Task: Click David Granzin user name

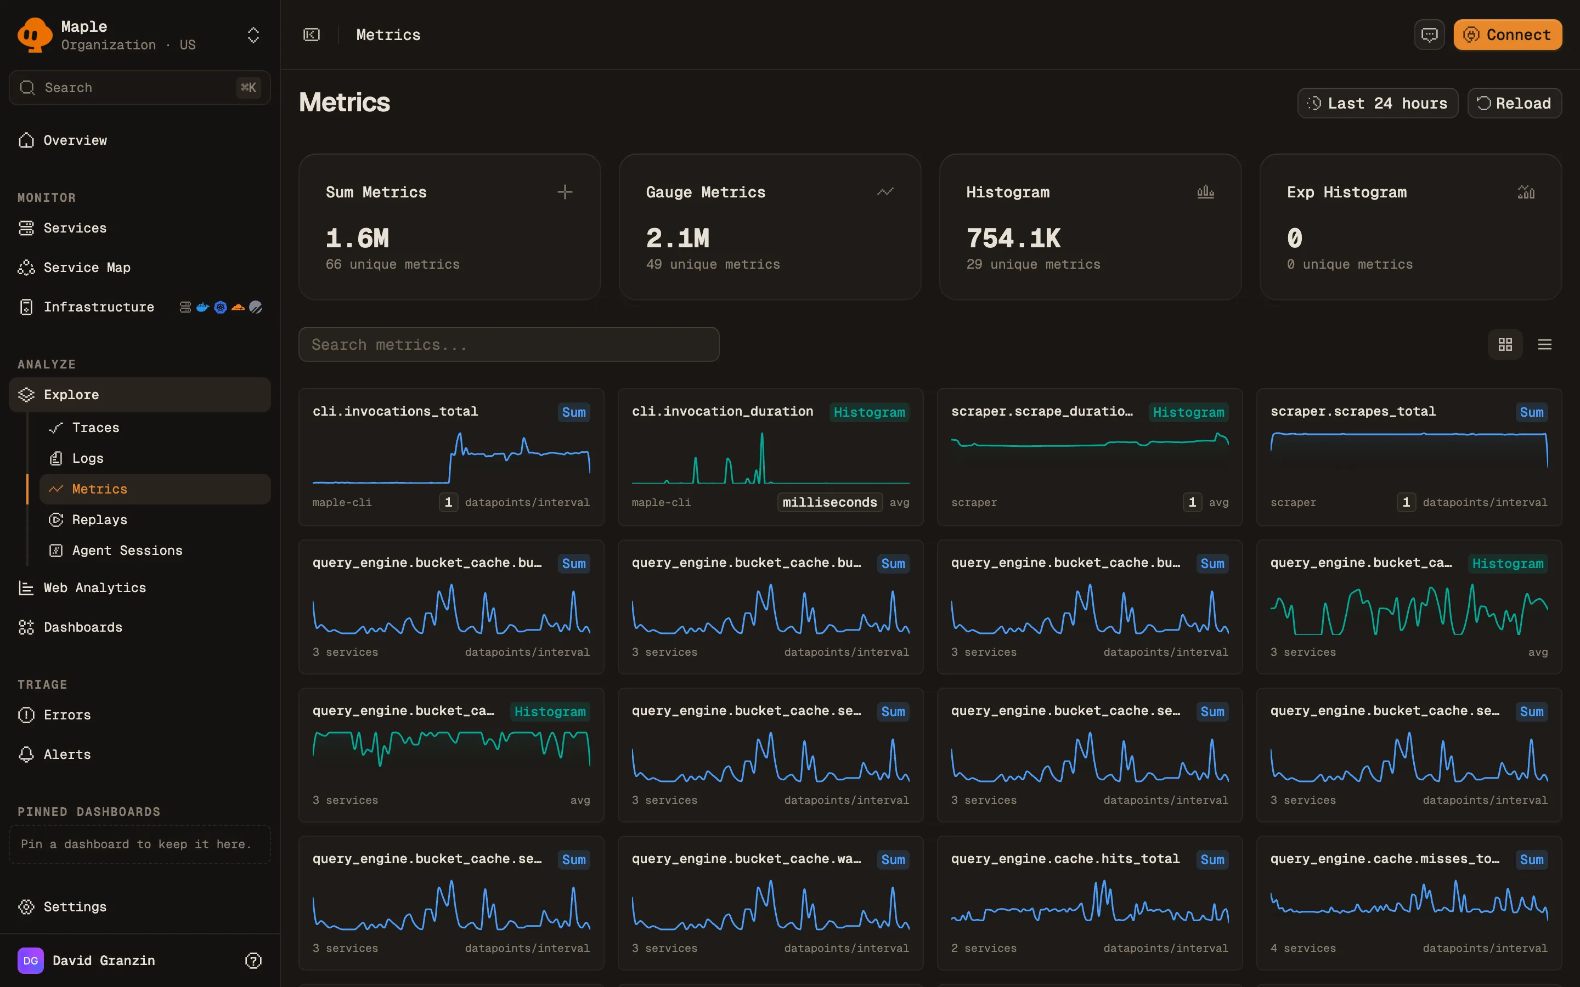Action: 104,961
